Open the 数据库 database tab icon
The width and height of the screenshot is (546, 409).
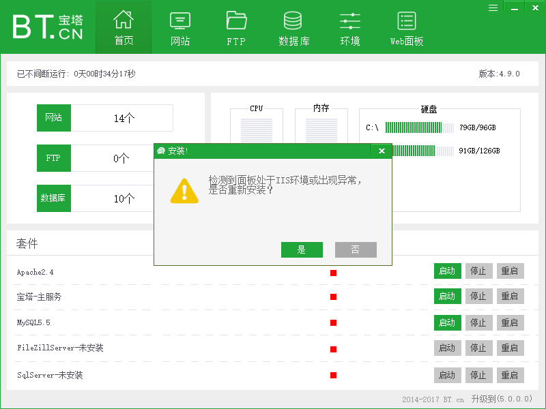point(293,20)
